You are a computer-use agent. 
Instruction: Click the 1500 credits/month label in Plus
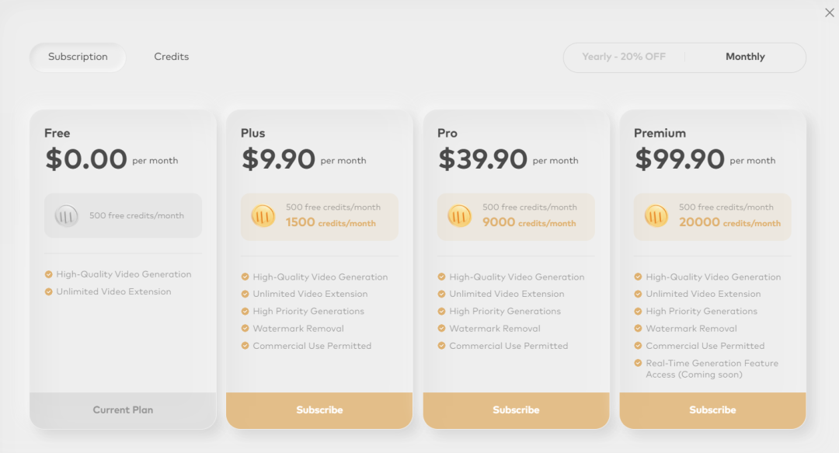tap(331, 223)
